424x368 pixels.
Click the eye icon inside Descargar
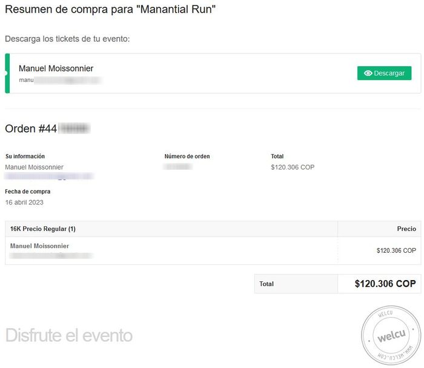pyautogui.click(x=368, y=73)
